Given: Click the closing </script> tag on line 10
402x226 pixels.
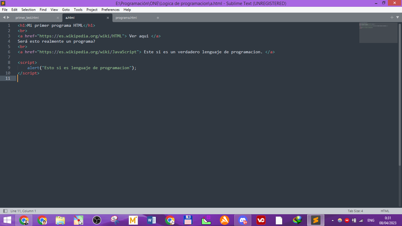Looking at the screenshot, I should pos(29,73).
